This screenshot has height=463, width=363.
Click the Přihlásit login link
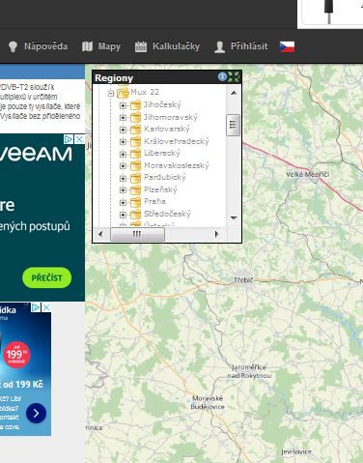coord(241,46)
